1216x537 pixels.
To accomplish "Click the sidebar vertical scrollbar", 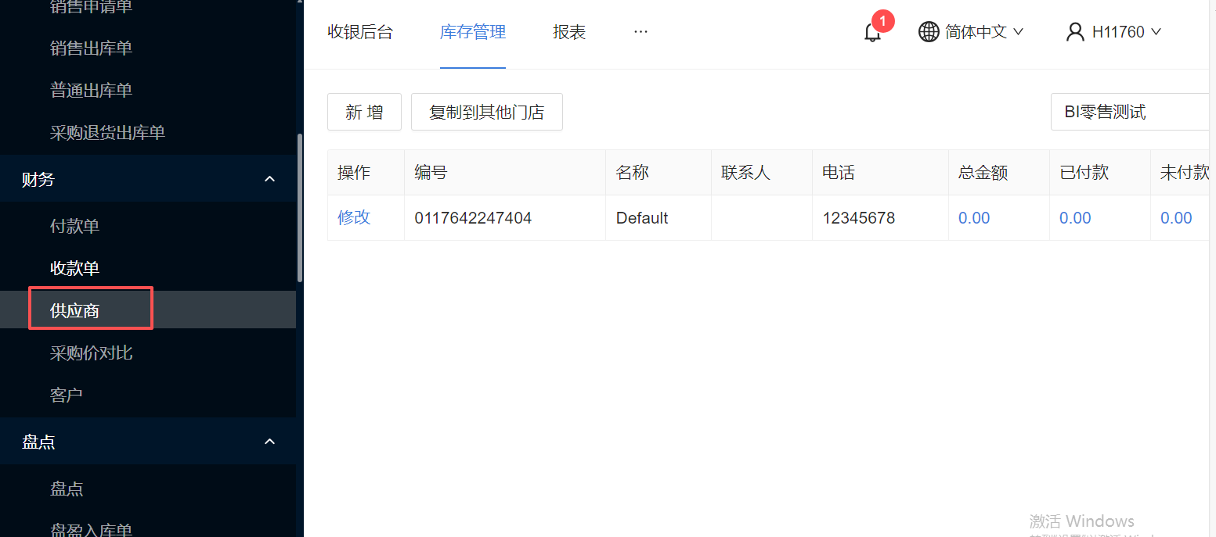I will 299,208.
